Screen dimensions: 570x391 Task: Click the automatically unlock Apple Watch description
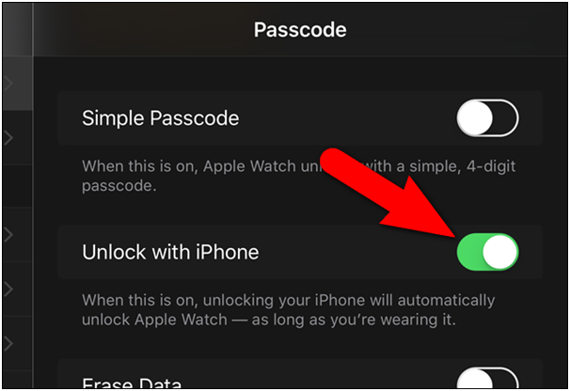288,310
